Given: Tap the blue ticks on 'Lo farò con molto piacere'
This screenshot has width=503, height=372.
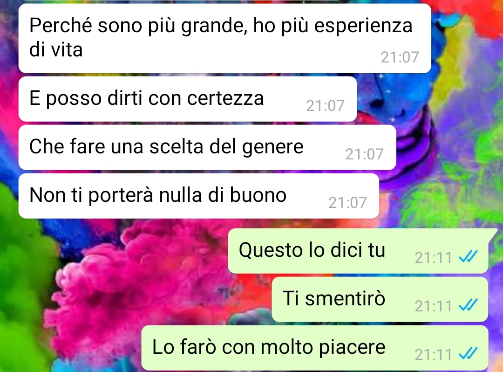Looking at the screenshot, I should [469, 353].
